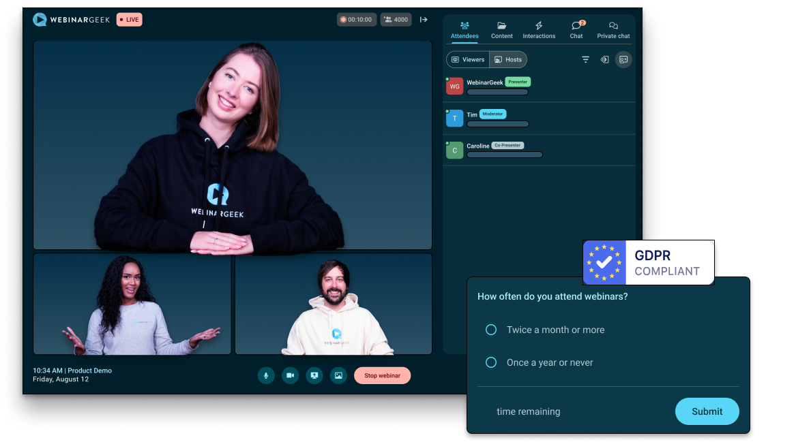Switch to the Interactions tab
The width and height of the screenshot is (796, 442).
(539, 30)
